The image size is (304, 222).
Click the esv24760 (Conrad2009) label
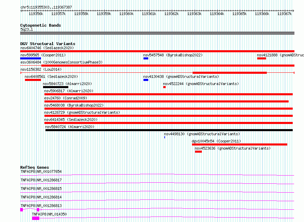coord(66,98)
